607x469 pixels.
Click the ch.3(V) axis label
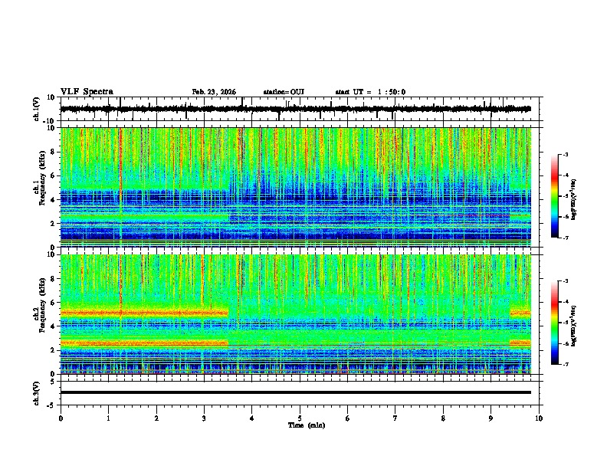[37, 393]
